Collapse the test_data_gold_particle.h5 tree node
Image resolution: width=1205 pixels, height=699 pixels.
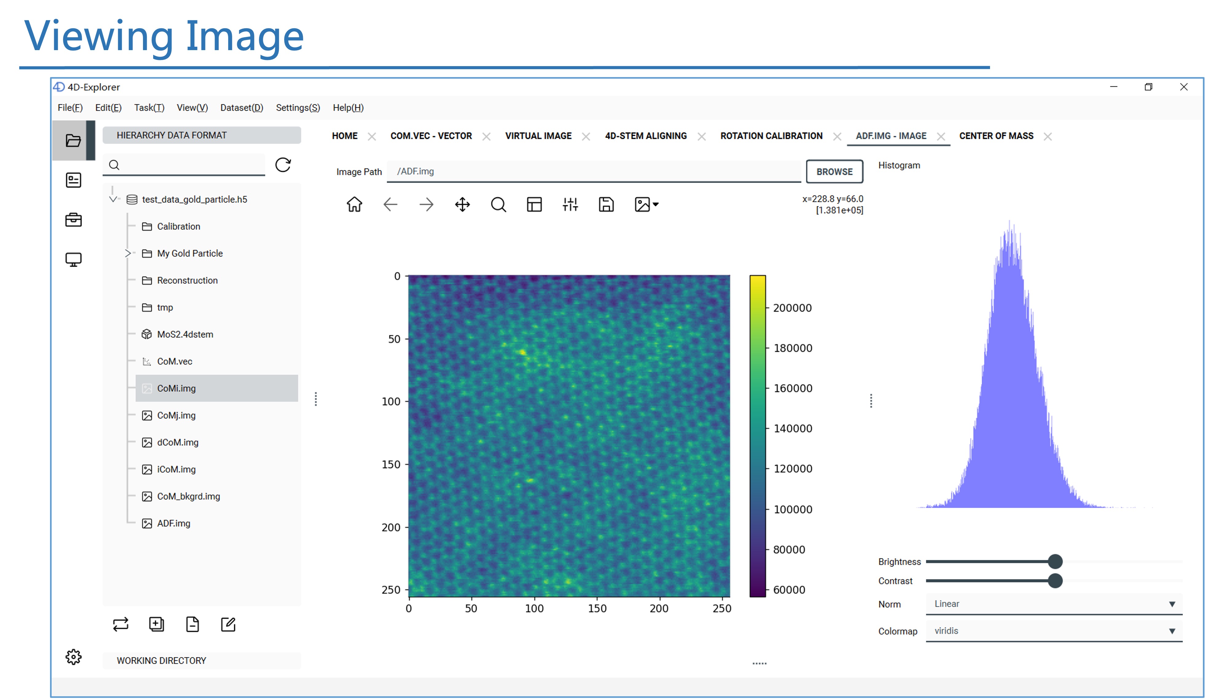(x=113, y=199)
